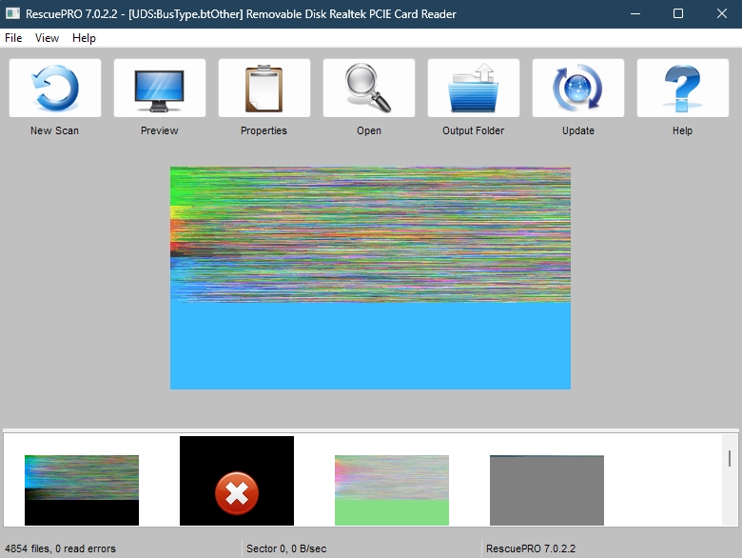742x558 pixels.
Task: Close the RescuePRO window
Action: click(721, 14)
